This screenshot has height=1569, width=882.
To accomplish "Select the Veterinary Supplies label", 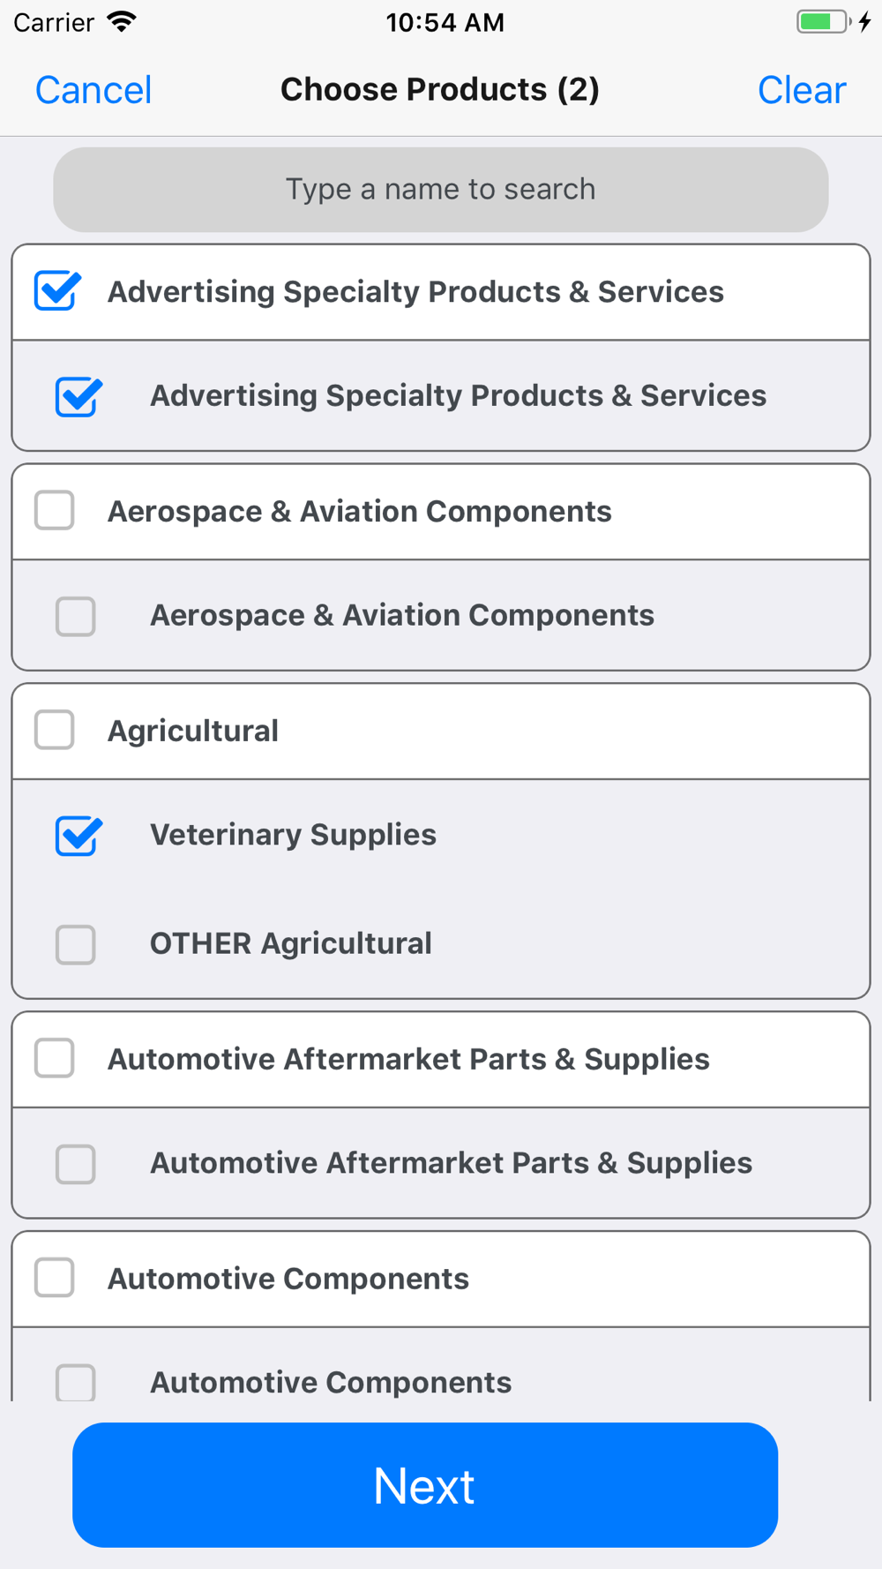I will click(293, 835).
